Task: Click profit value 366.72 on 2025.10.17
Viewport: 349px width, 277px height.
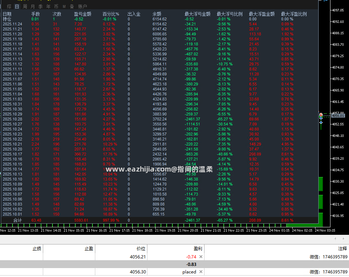Action: 80,154
